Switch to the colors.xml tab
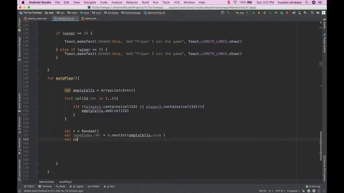This screenshot has height=193, width=344. click(x=90, y=19)
